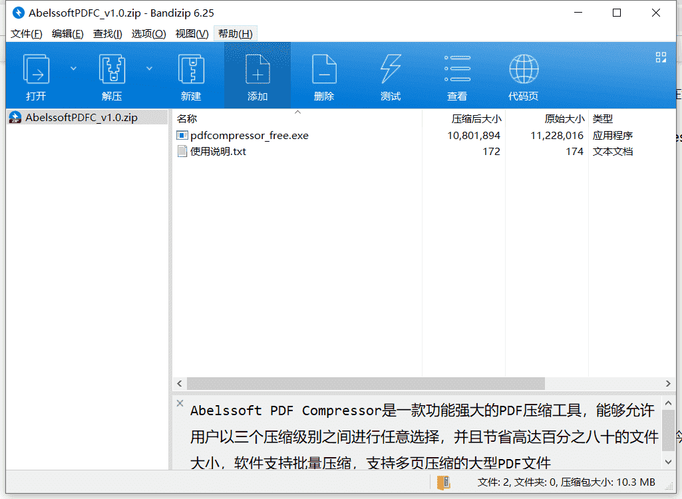The height and width of the screenshot is (499, 682).
Task: Click the Code page (代码页) globe icon
Action: click(x=524, y=69)
